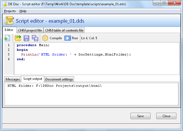Save script using the floppy disk icon
This screenshot has width=183, height=131.
click(26, 38)
